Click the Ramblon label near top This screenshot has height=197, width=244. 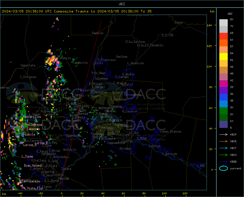tap(98, 33)
